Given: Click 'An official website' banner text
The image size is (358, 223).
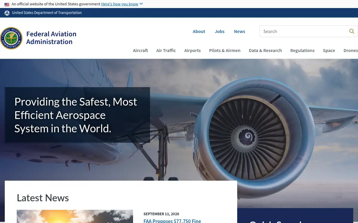Looking at the screenshot, I should tap(56, 4).
